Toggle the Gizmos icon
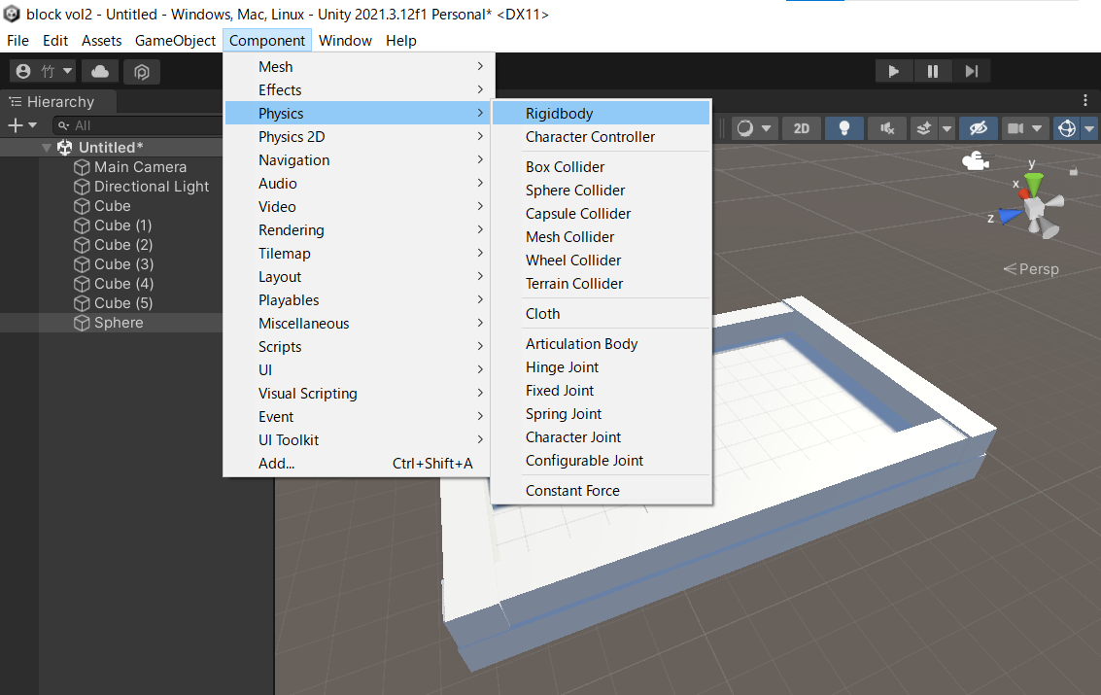 (x=1067, y=128)
